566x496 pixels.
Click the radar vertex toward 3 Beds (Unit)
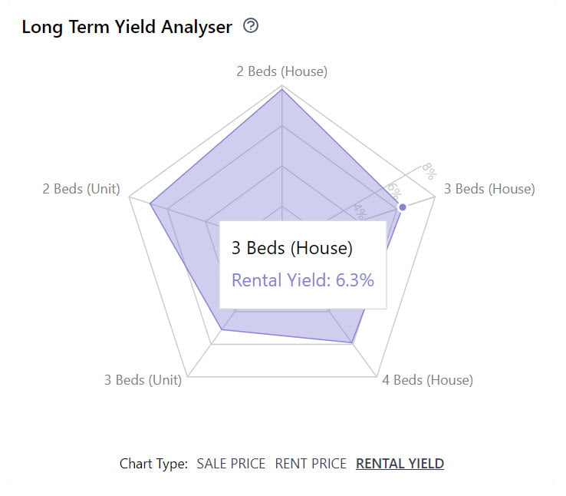click(222, 329)
